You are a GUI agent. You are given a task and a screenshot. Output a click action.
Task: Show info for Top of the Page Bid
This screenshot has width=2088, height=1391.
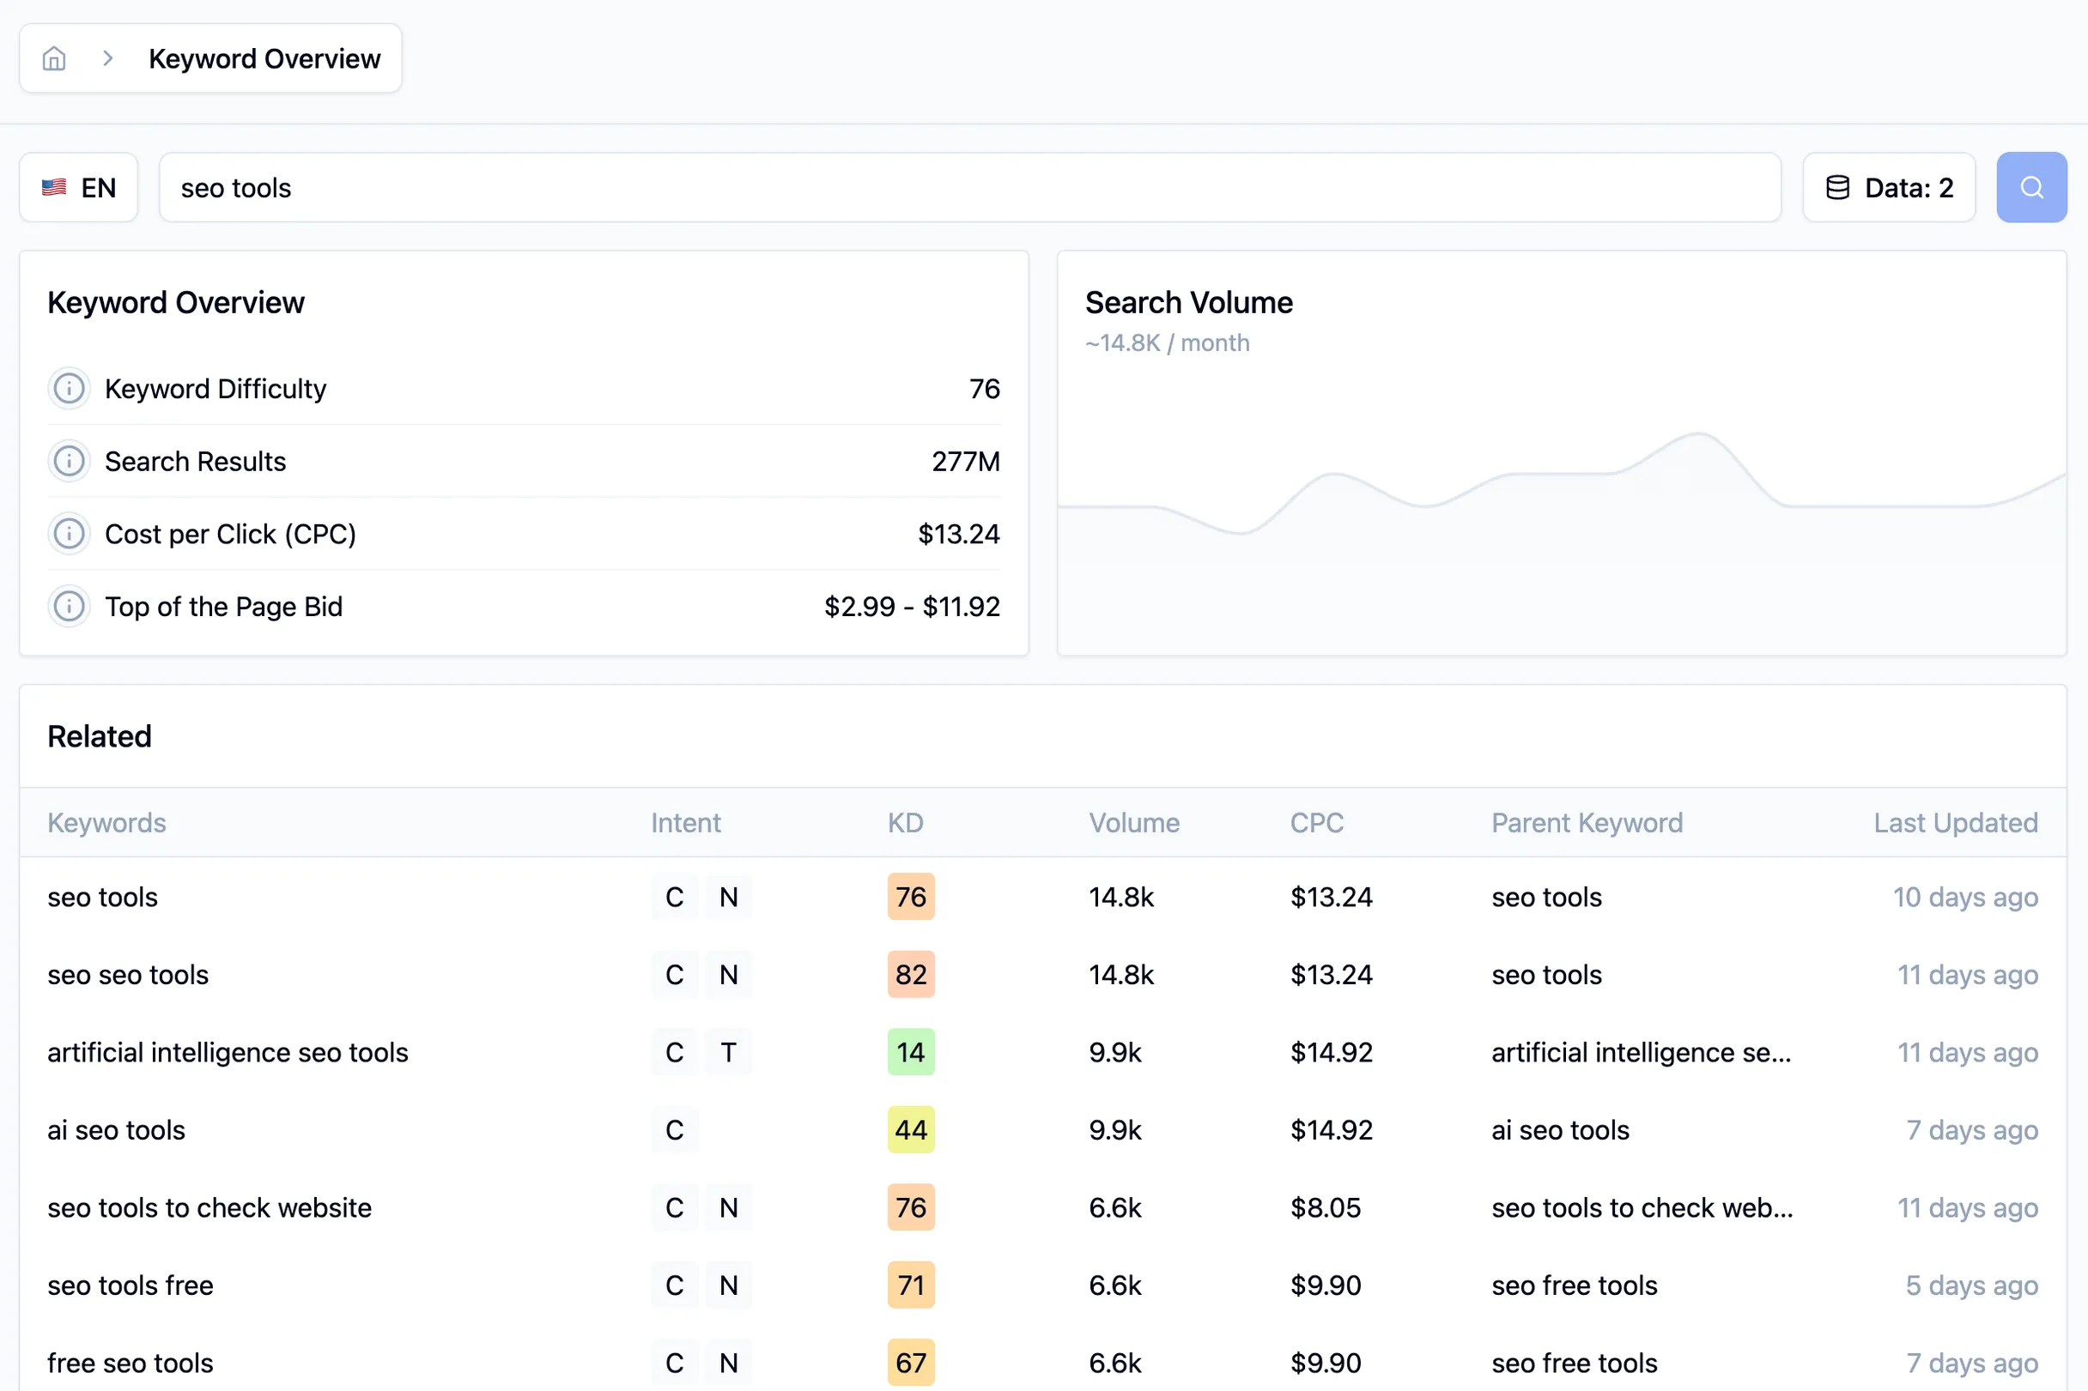[70, 607]
